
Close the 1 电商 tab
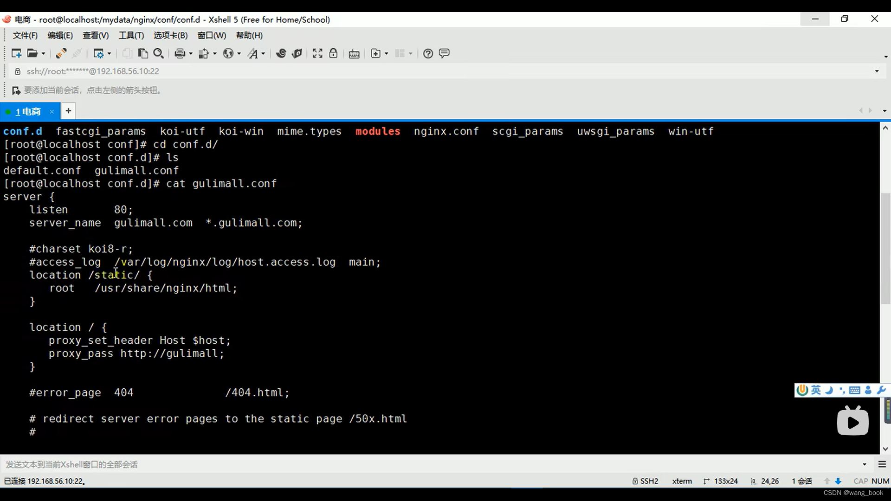(x=52, y=112)
